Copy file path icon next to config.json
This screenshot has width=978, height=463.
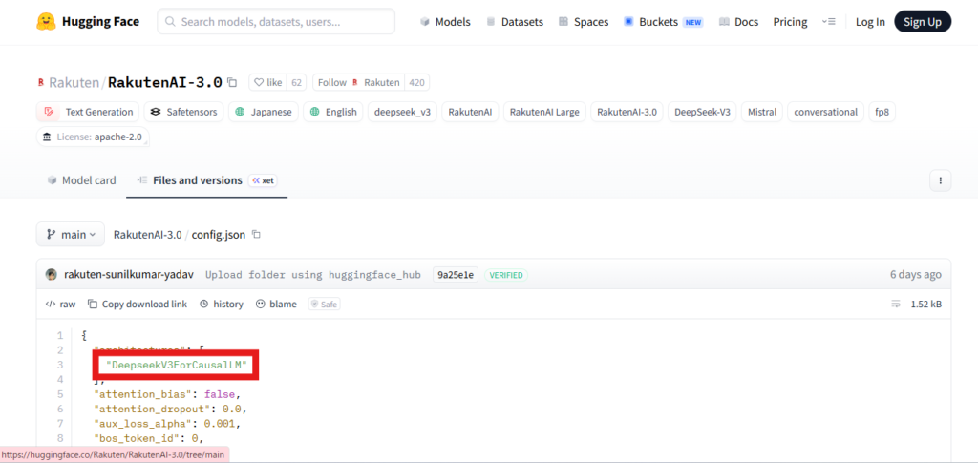point(256,235)
